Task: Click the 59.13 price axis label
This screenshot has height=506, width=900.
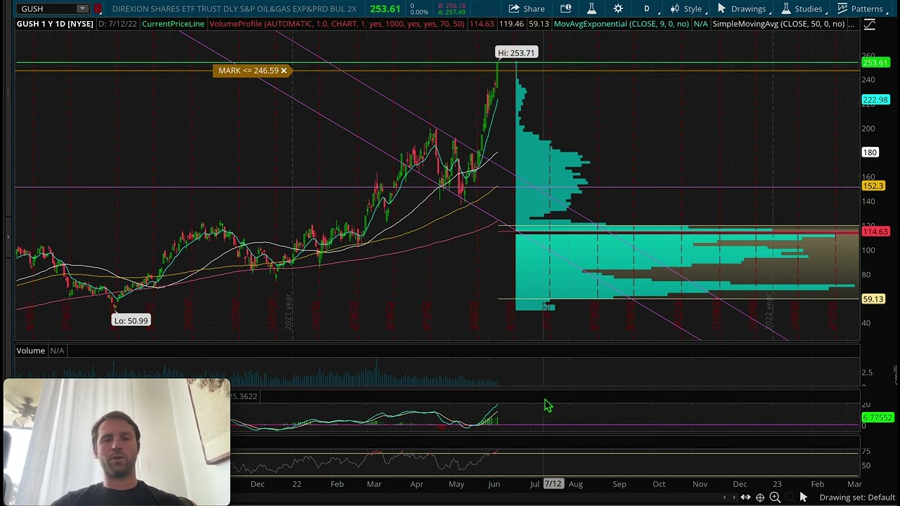Action: [x=873, y=299]
